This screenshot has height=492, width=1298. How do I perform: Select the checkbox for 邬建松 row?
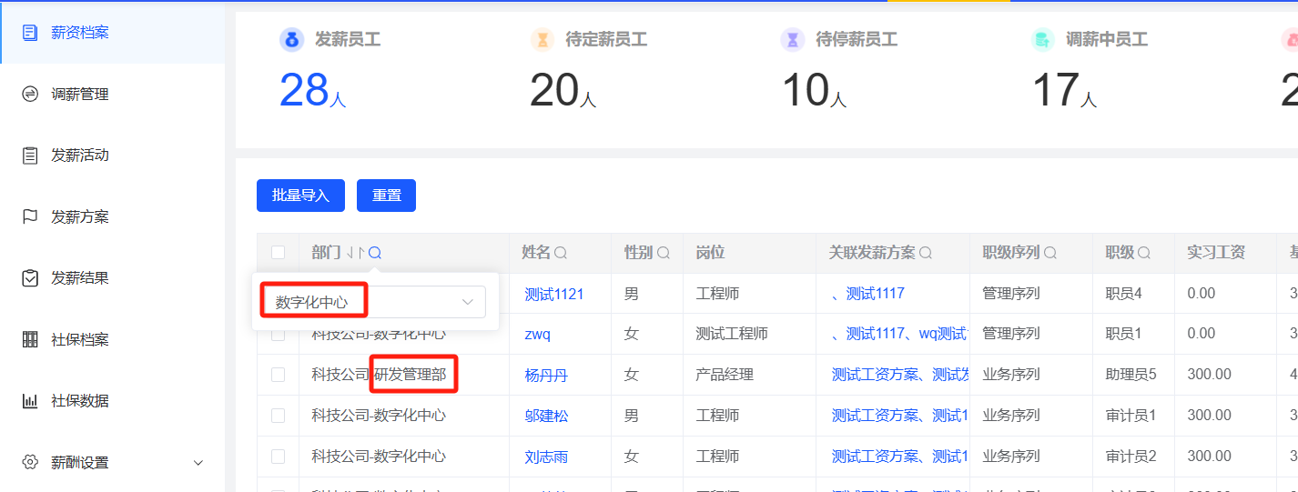pyautogui.click(x=278, y=416)
